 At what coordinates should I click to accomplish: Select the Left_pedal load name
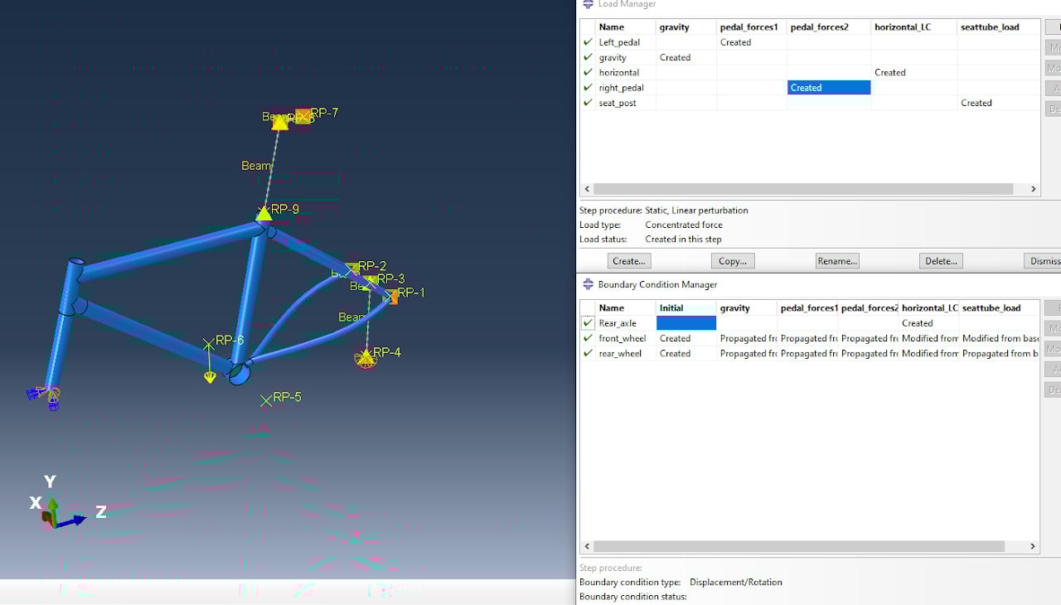point(619,42)
